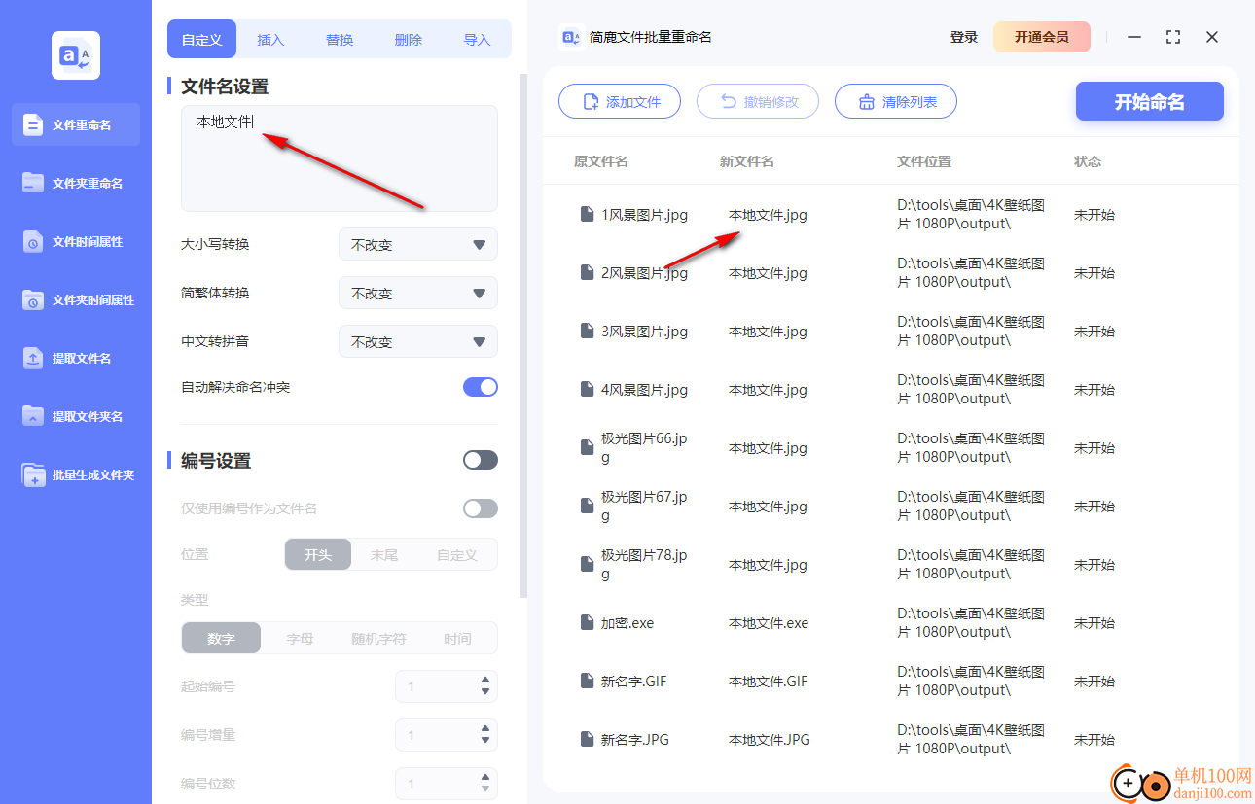The width and height of the screenshot is (1255, 804).
Task: Click file icon of 加密.exe
Action: point(587,622)
